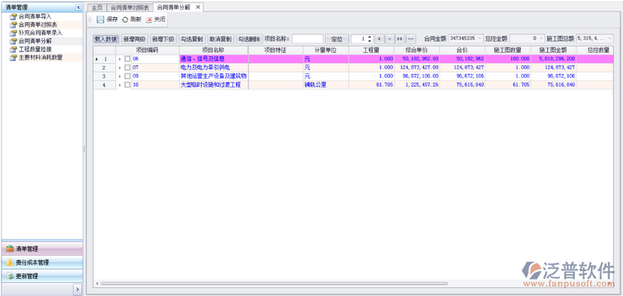Viewport: 623px width, 296px height.
Task: Open 工程数量挂接 sidebar item
Action: (x=35, y=49)
